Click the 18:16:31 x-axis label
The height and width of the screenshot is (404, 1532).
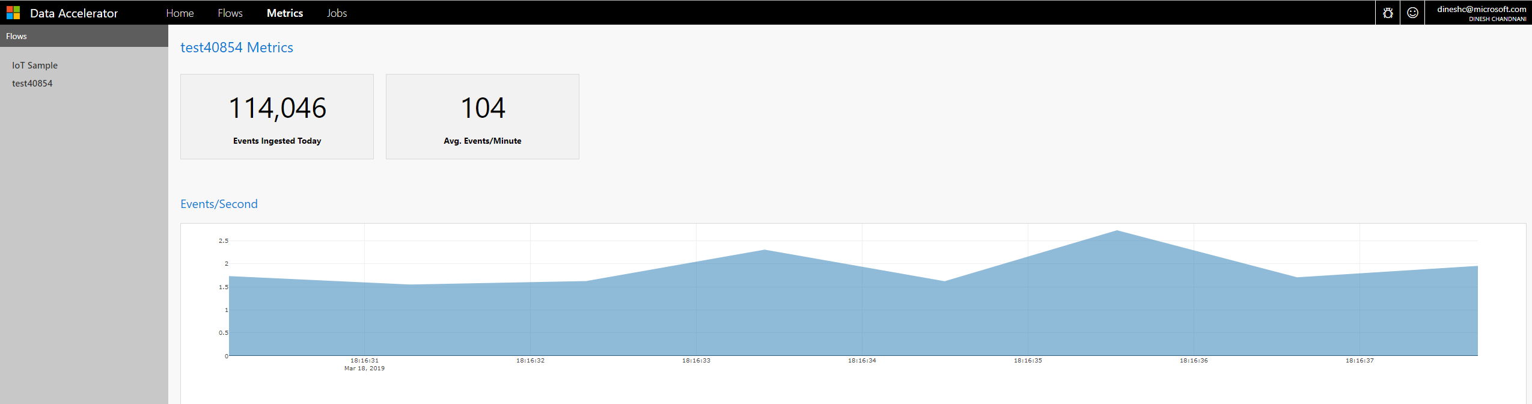click(x=364, y=361)
